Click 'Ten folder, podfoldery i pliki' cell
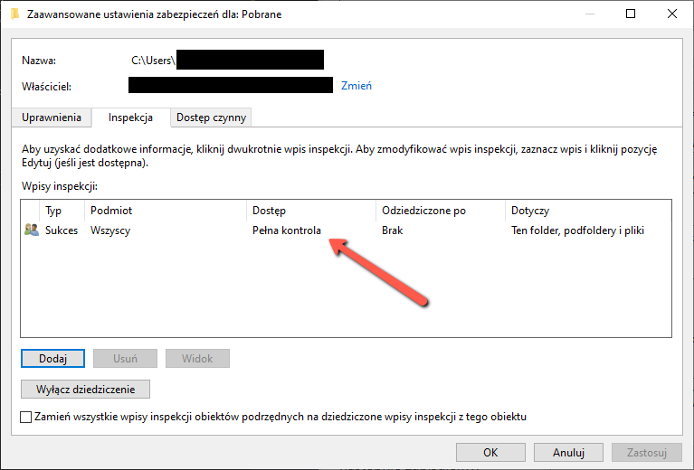Image resolution: width=694 pixels, height=470 pixels. click(x=577, y=230)
